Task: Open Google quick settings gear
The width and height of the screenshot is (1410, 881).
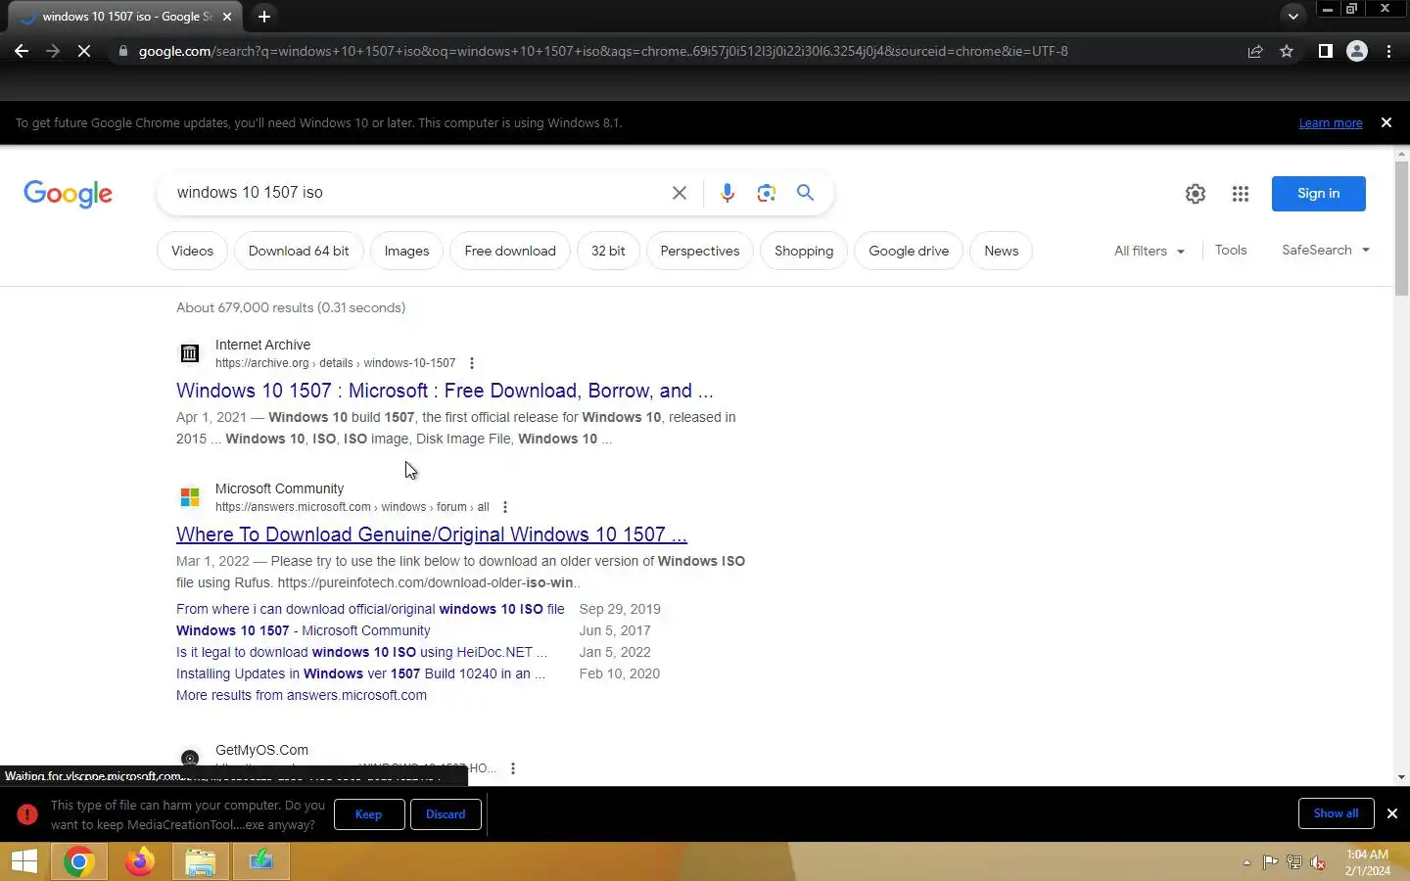Action: (1195, 194)
